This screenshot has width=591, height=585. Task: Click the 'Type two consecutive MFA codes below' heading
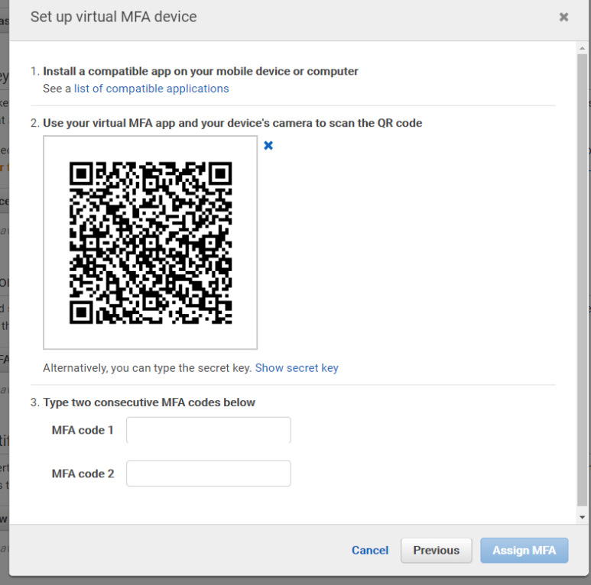(149, 402)
